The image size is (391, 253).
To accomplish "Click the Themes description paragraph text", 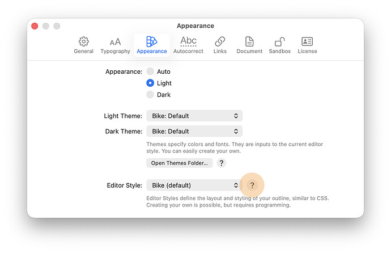I will (x=234, y=148).
